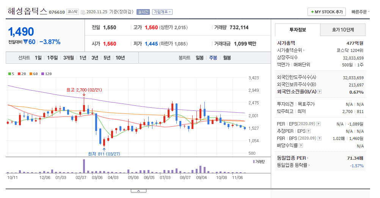Click green 5-day moving average legend marker
Screen dimensions: 380x198
tap(9, 74)
